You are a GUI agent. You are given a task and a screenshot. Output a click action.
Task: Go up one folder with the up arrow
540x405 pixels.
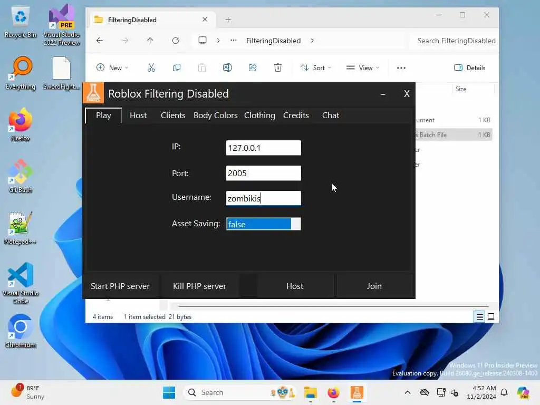(x=150, y=41)
